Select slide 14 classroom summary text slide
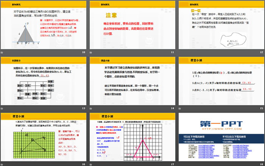The image size is (265, 166). [132, 81]
